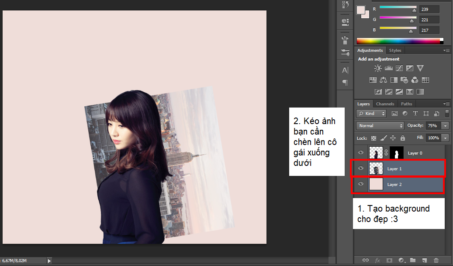Create a new layer group folder

(412, 260)
